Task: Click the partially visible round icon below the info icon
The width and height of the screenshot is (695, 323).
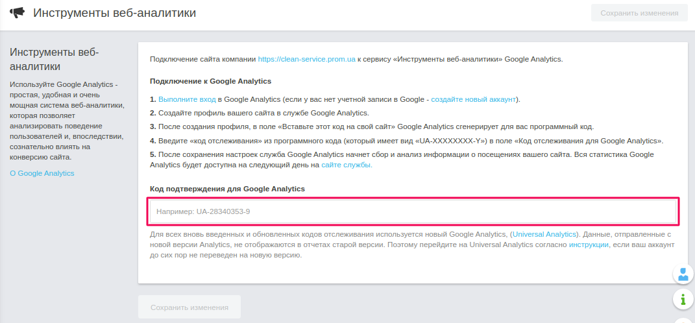Action: click(x=683, y=320)
